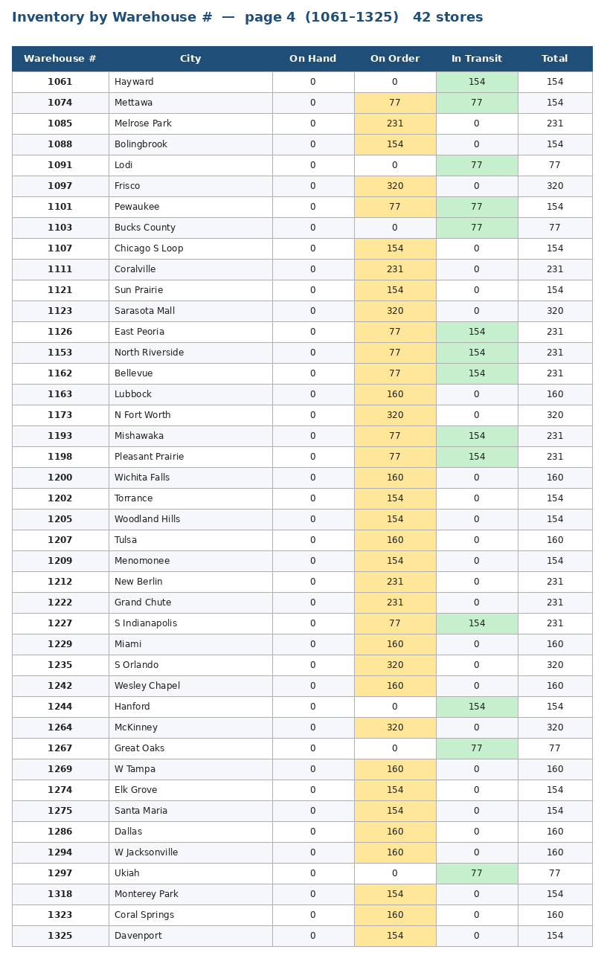Select the In Transit column header
Image resolution: width=604 pixels, height=964 pixels.
tap(477, 59)
